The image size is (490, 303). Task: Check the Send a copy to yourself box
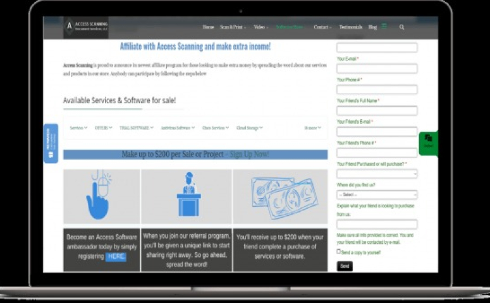(339, 251)
